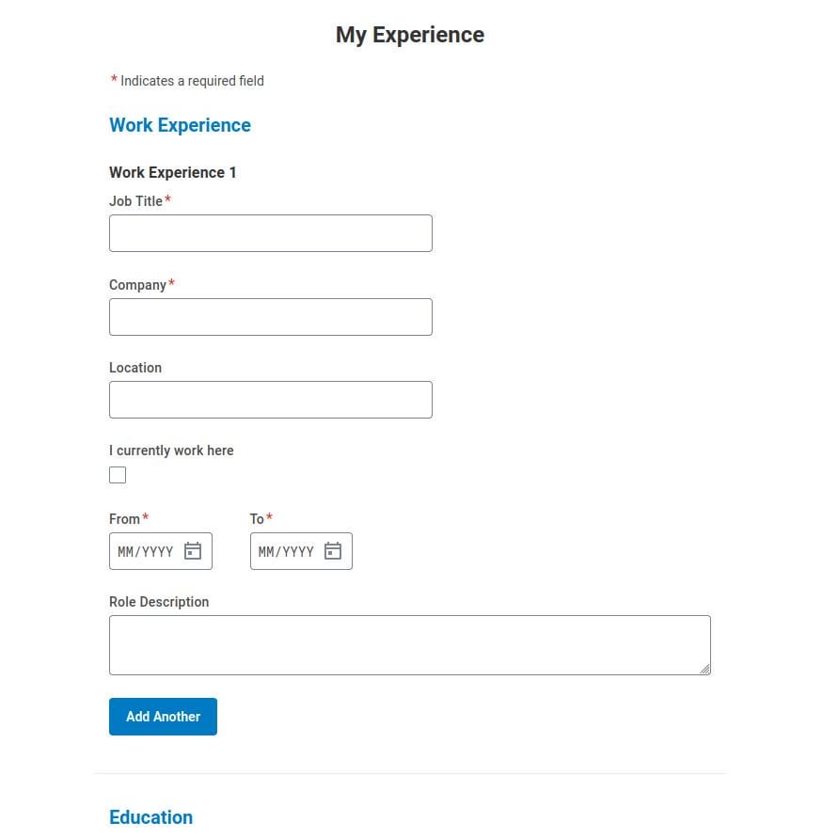Click the 'Indicates a required field' note
The image size is (838, 838).
(x=192, y=81)
